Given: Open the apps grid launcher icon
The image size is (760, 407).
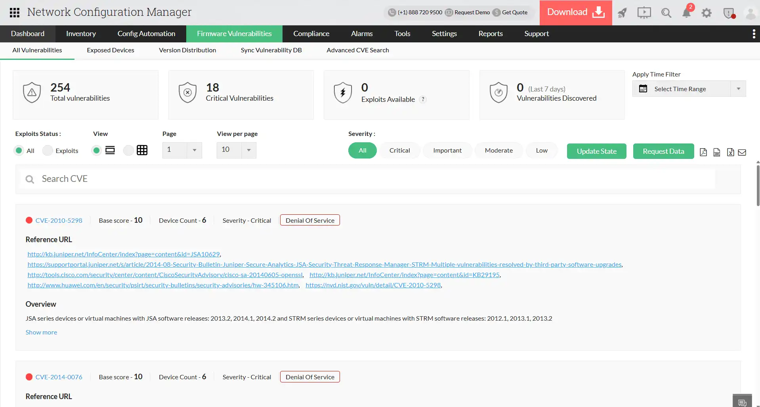Looking at the screenshot, I should coord(15,12).
